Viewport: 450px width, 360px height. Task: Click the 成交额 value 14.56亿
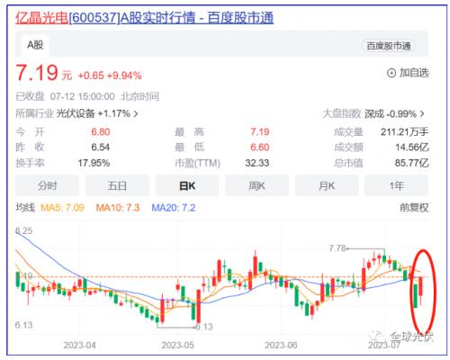[412, 148]
